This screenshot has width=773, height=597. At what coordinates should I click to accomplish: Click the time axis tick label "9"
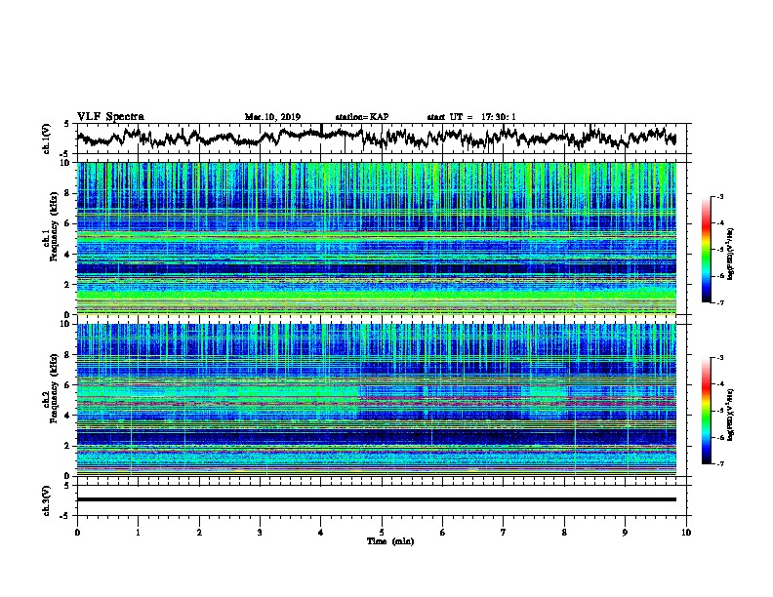point(625,533)
